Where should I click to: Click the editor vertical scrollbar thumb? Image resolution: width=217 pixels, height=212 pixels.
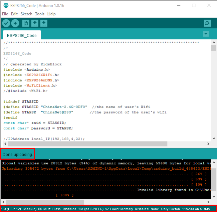tap(214, 48)
